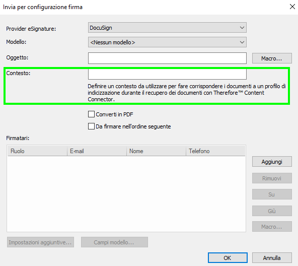
Task: Open the Macro button beside the Firmatari list
Action: coord(272,226)
